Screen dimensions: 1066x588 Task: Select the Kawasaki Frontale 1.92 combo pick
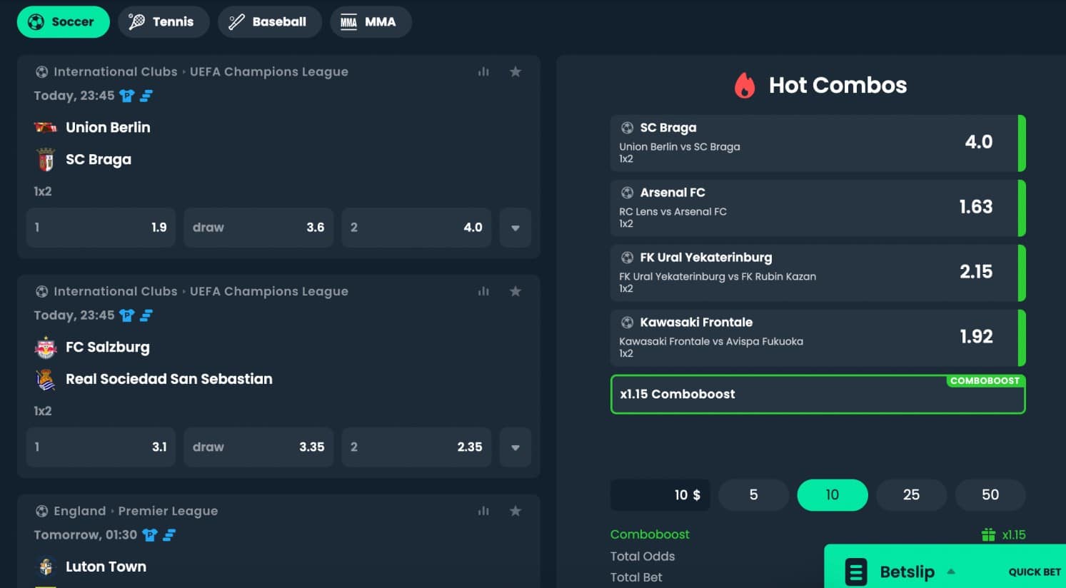pos(818,338)
